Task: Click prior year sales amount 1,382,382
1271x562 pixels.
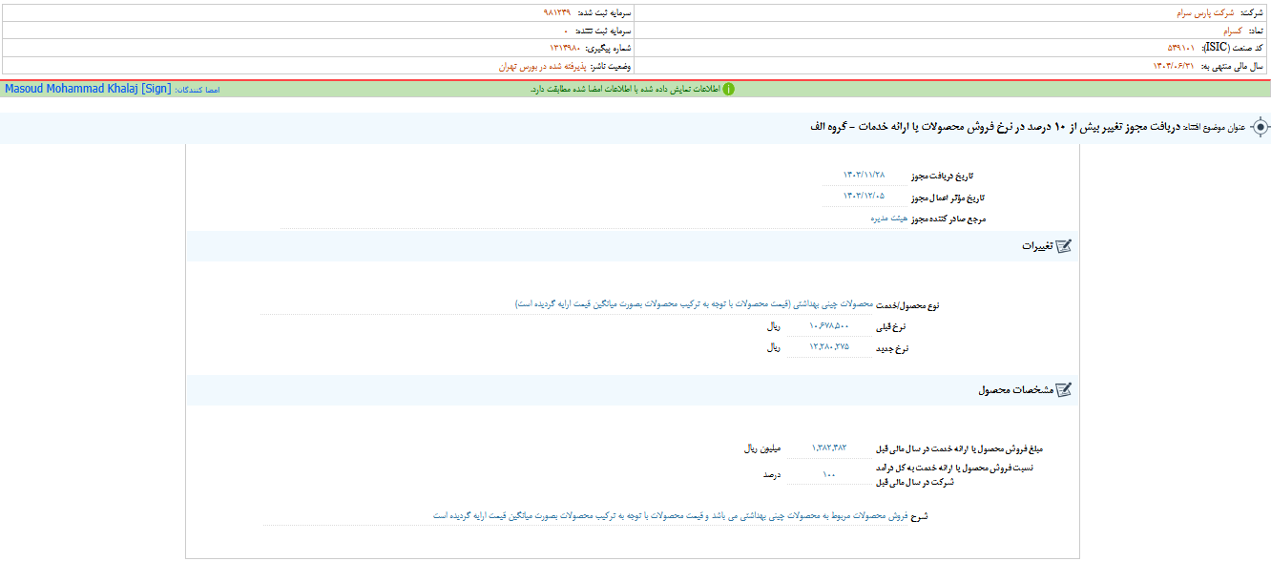Action: pos(828,448)
